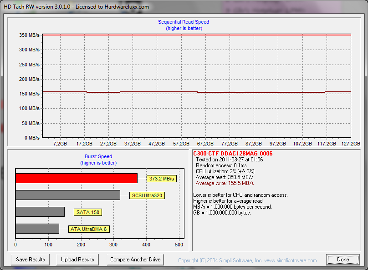368x270 pixels.
Task: Click the Burst Speed chart title
Action: [x=98, y=156]
